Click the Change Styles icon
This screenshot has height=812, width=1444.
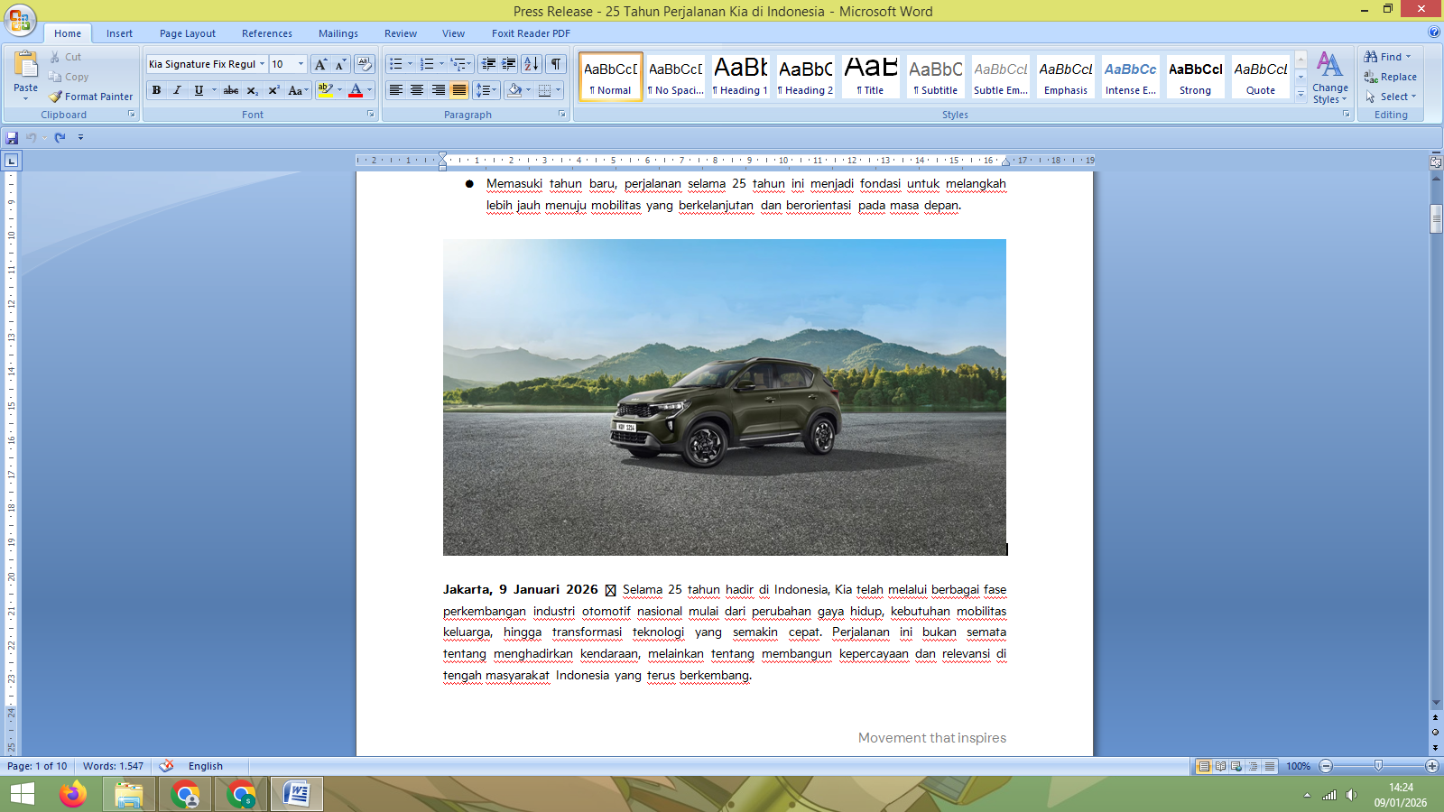pos(1329,65)
